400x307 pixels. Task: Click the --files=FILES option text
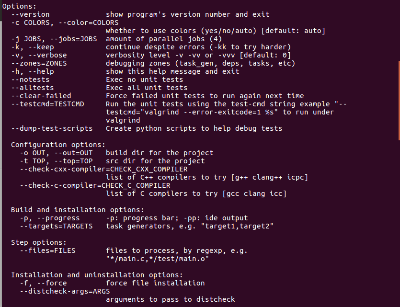(x=47, y=250)
